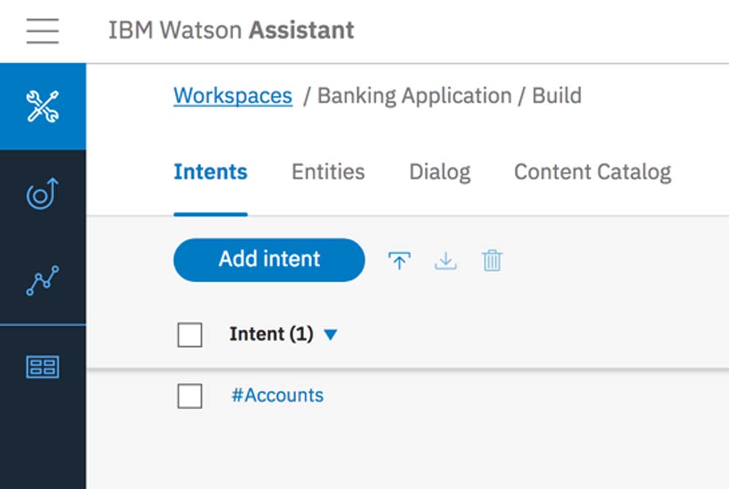Click the Banking Application breadcrumb text

414,96
